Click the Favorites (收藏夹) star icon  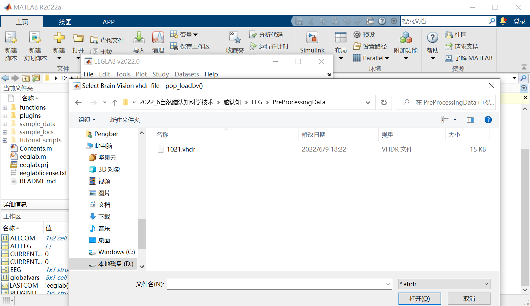pos(235,38)
